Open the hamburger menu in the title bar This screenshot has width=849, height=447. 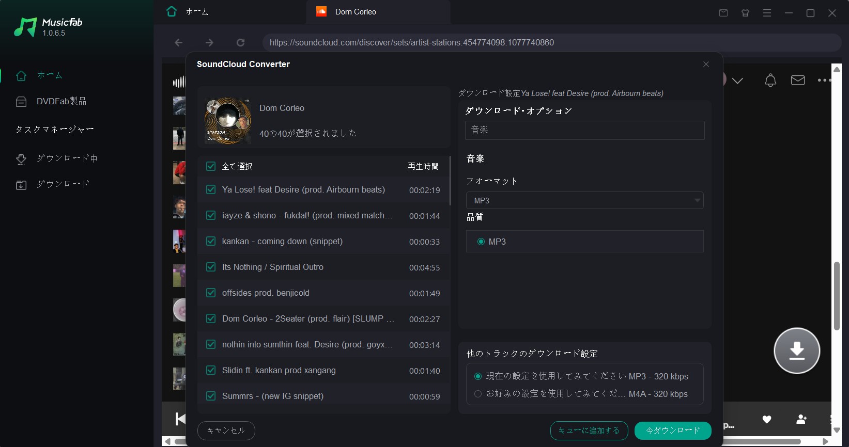click(767, 13)
